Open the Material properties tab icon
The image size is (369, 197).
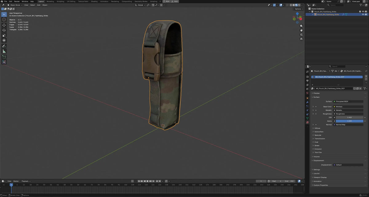coord(307,122)
